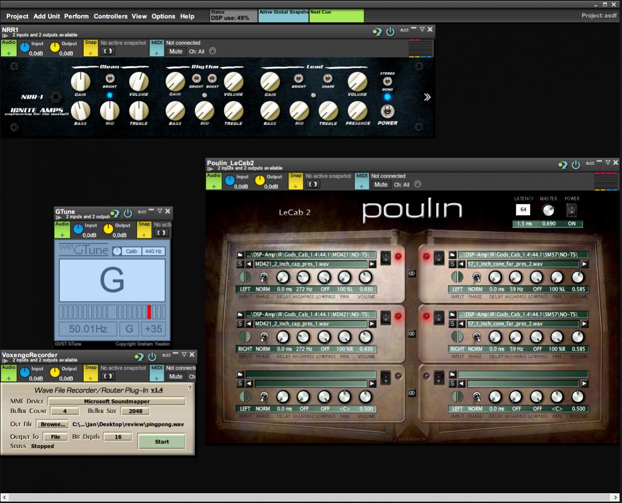Toggle on/off switch of MD421 LEFT slot
Viewport: 622px width, 503px height.
[386, 258]
